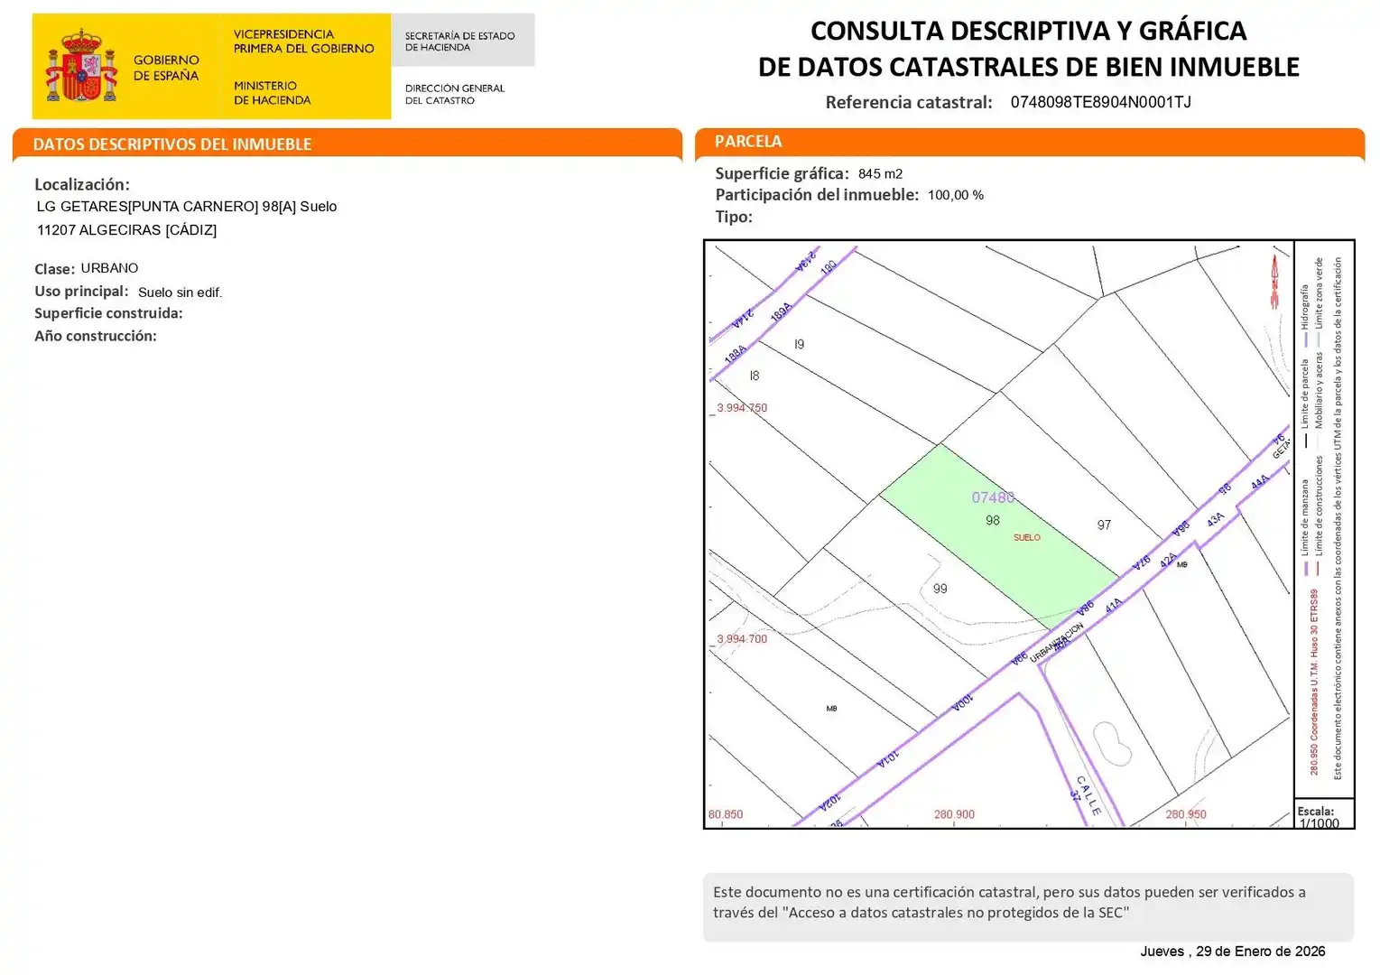Click DIRECCIÓN GENERAL DEL CATASTRO text

(x=454, y=94)
